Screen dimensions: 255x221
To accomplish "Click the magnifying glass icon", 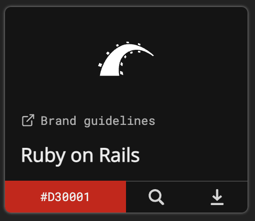I will pyautogui.click(x=156, y=197).
